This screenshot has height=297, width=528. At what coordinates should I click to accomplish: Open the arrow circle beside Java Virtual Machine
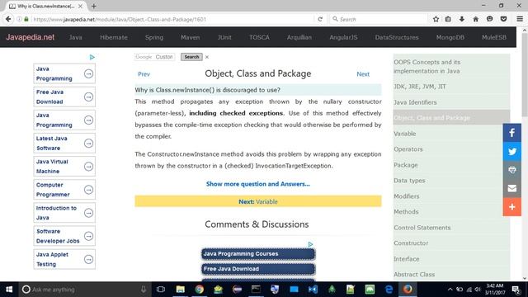[88, 167]
